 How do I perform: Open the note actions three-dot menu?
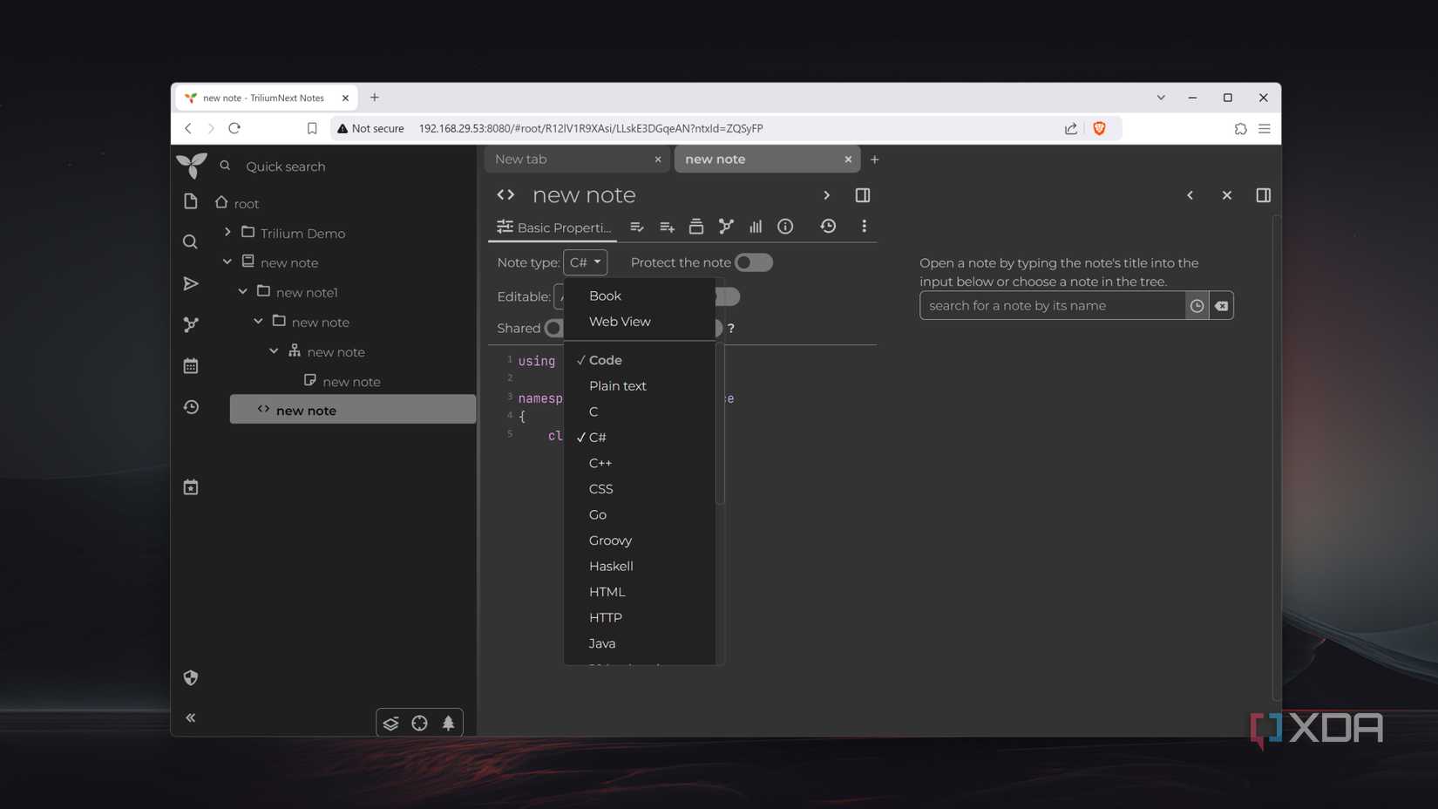[864, 227]
